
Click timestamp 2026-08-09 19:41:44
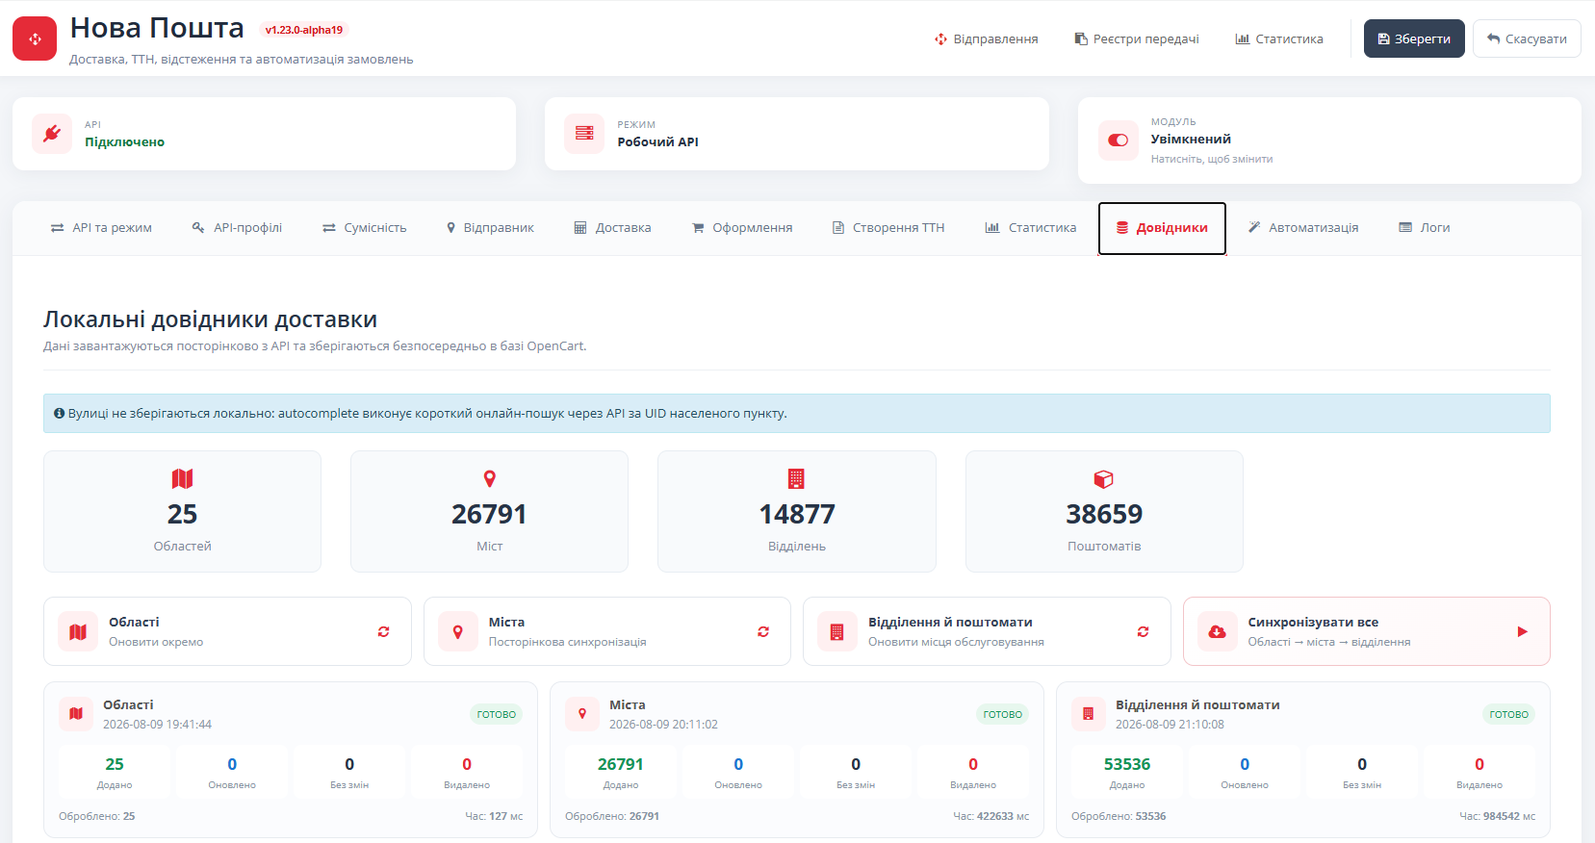click(157, 725)
